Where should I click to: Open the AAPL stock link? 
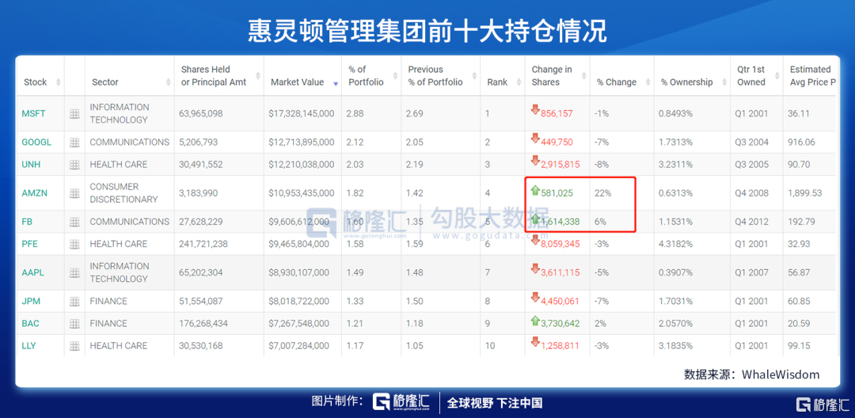click(x=32, y=273)
